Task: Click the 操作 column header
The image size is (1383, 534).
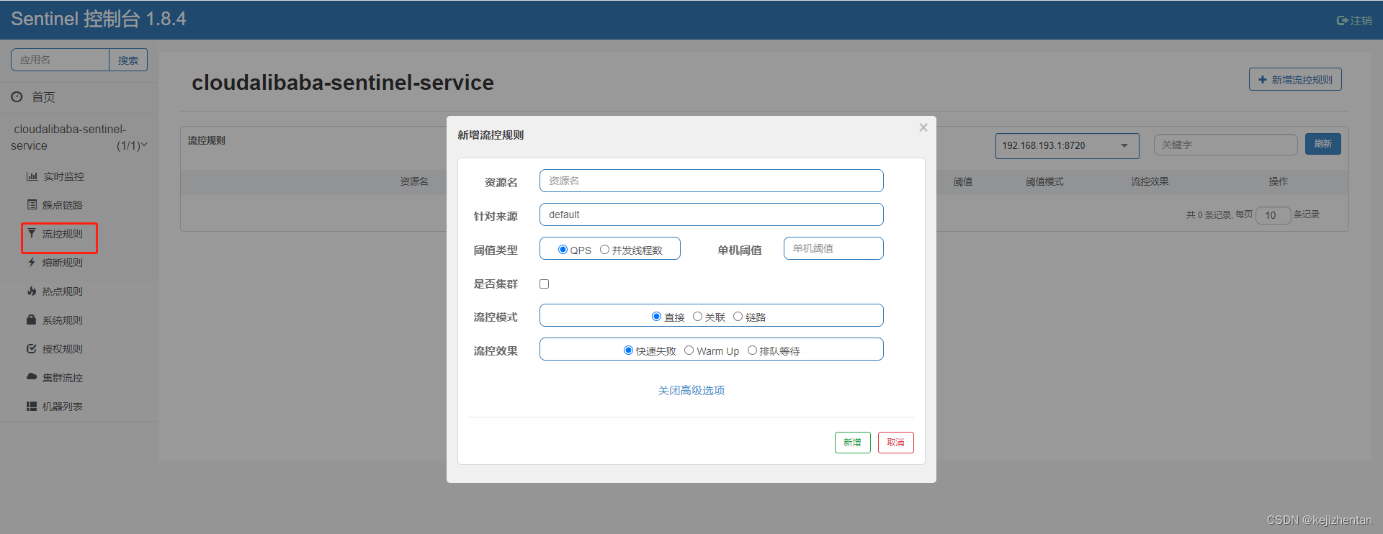Action: click(x=1279, y=181)
